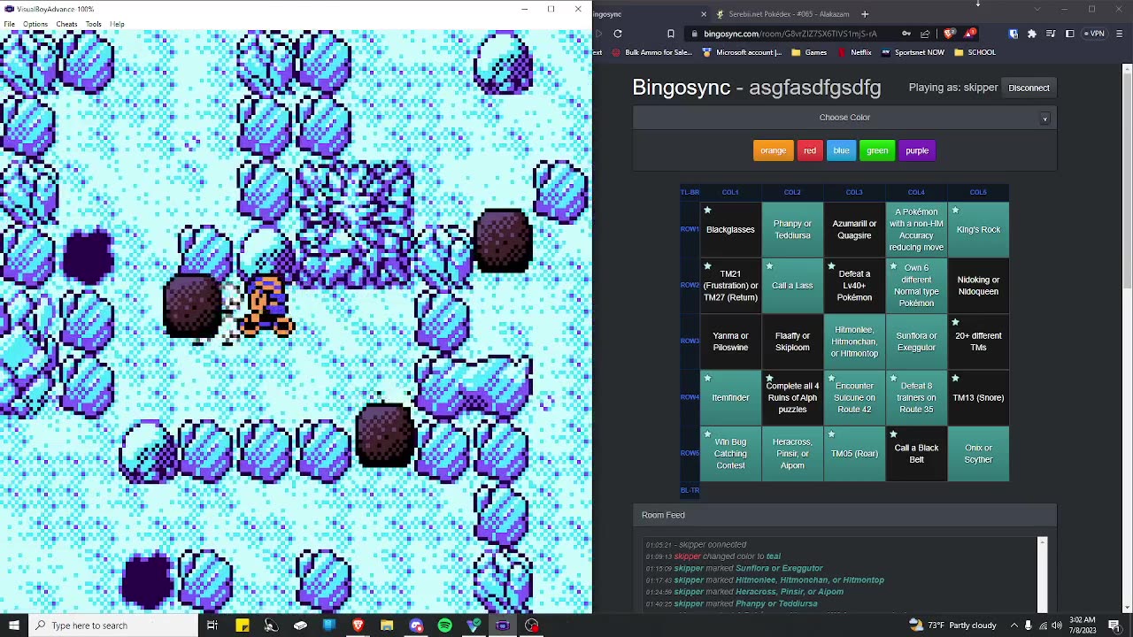Image resolution: width=1133 pixels, height=637 pixels.
Task: Choose the orange color
Action: (x=773, y=150)
